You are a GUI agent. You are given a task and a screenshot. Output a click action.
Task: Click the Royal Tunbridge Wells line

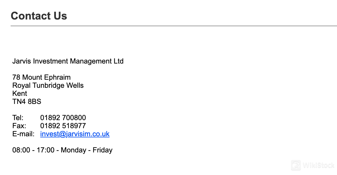(x=48, y=85)
